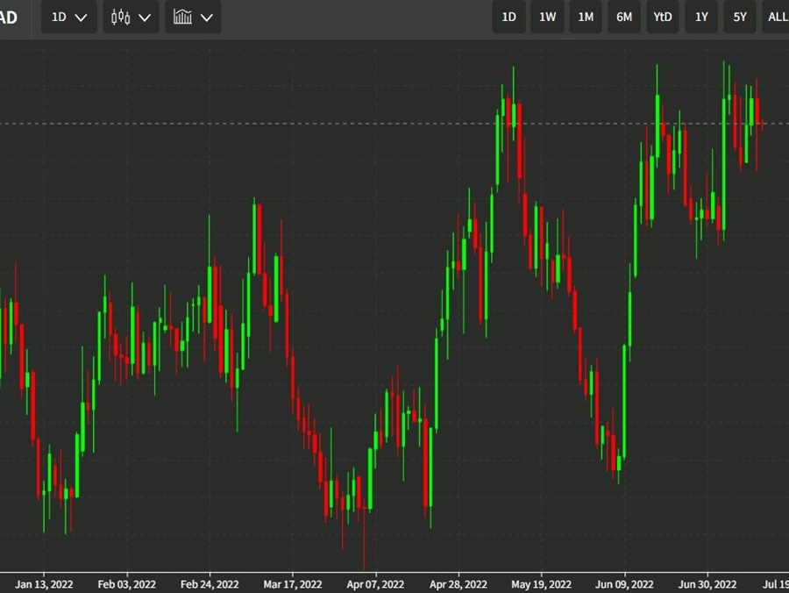
Task: Select the 5Y time range
Action: pos(740,18)
